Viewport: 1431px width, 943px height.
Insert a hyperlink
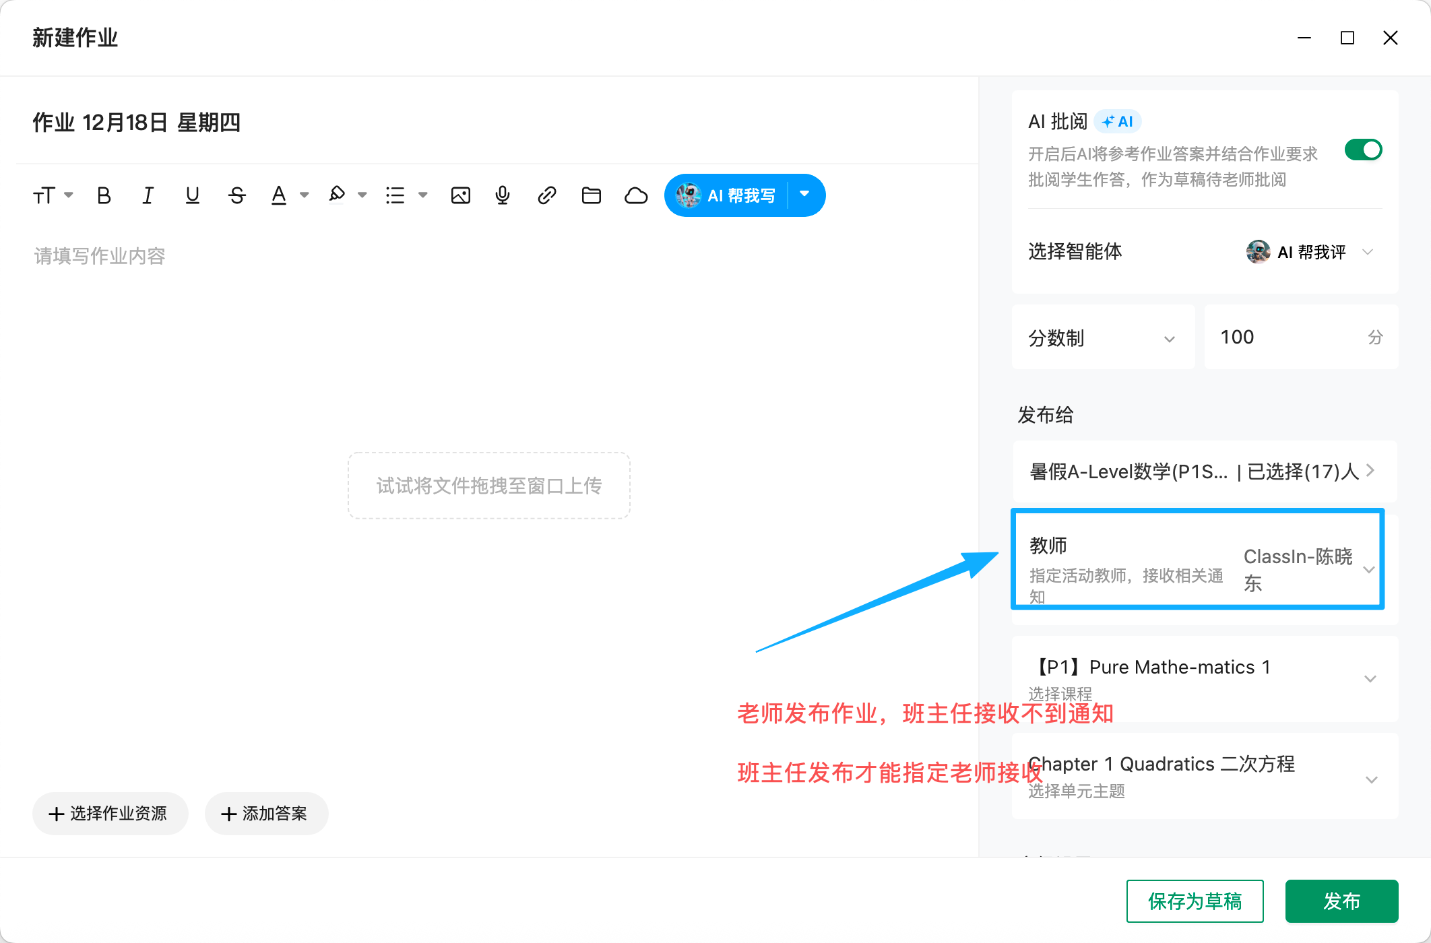(546, 195)
